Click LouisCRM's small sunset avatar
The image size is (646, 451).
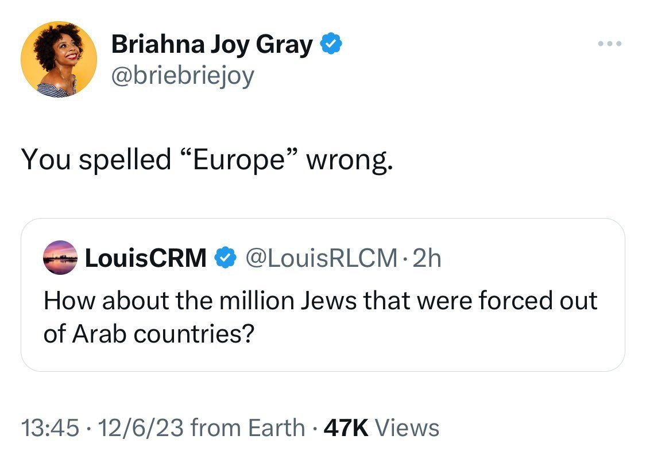(x=60, y=259)
